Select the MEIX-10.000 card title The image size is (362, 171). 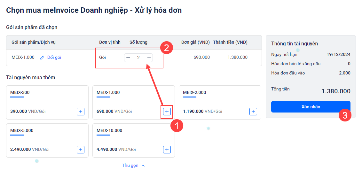[x=109, y=130]
